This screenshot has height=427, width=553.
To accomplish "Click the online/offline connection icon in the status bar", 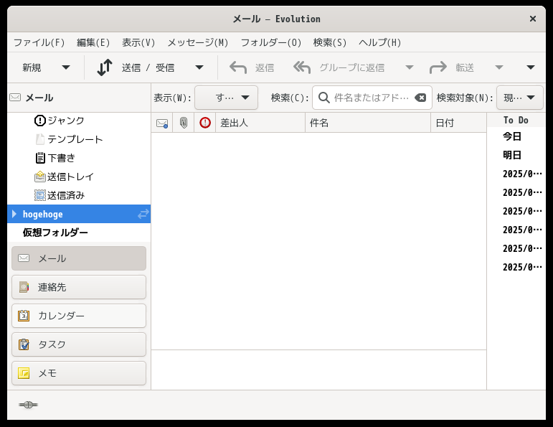I will pyautogui.click(x=28, y=405).
